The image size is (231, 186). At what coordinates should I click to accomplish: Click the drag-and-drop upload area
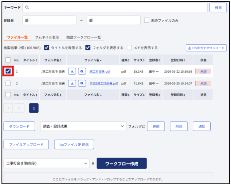coord(108,178)
